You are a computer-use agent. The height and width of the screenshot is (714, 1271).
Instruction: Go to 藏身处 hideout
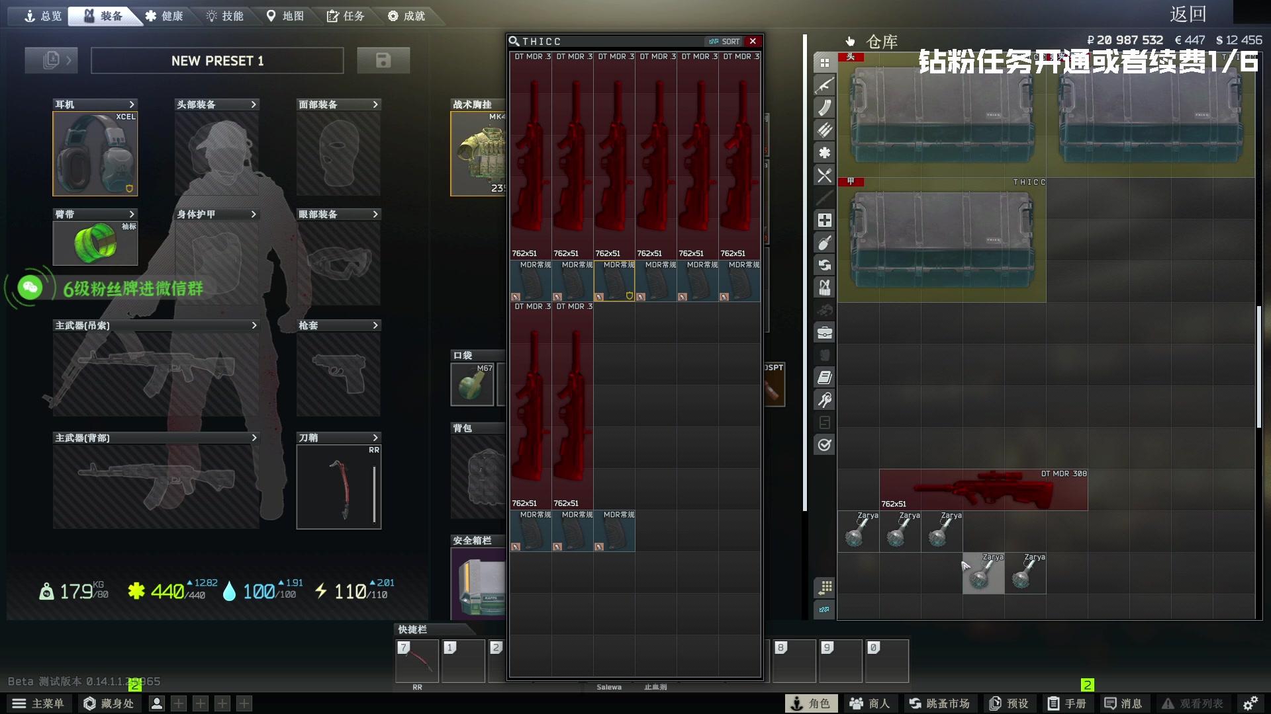coord(109,703)
